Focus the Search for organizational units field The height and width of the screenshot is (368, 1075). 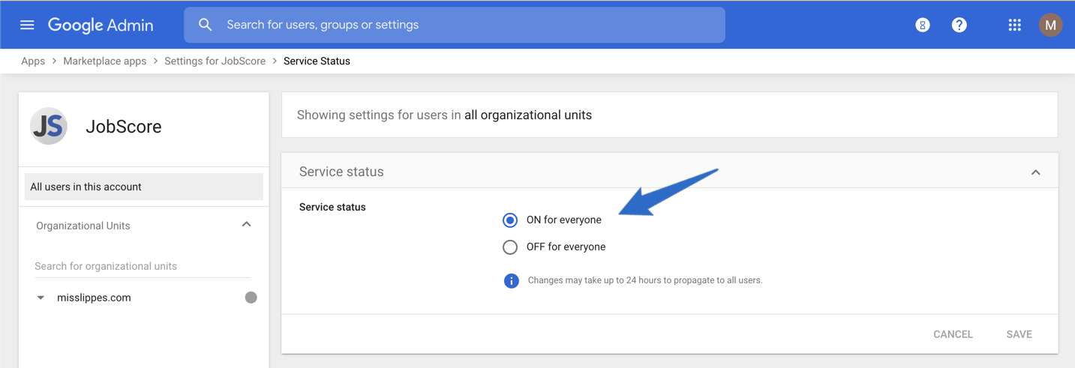[143, 266]
